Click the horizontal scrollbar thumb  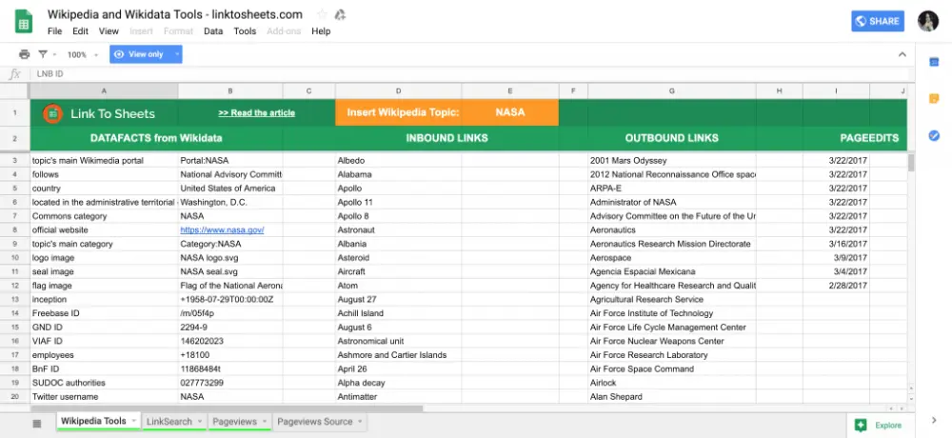coord(226,408)
